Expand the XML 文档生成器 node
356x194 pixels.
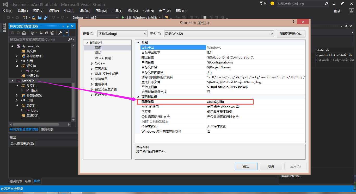pyautogui.click(x=92, y=74)
